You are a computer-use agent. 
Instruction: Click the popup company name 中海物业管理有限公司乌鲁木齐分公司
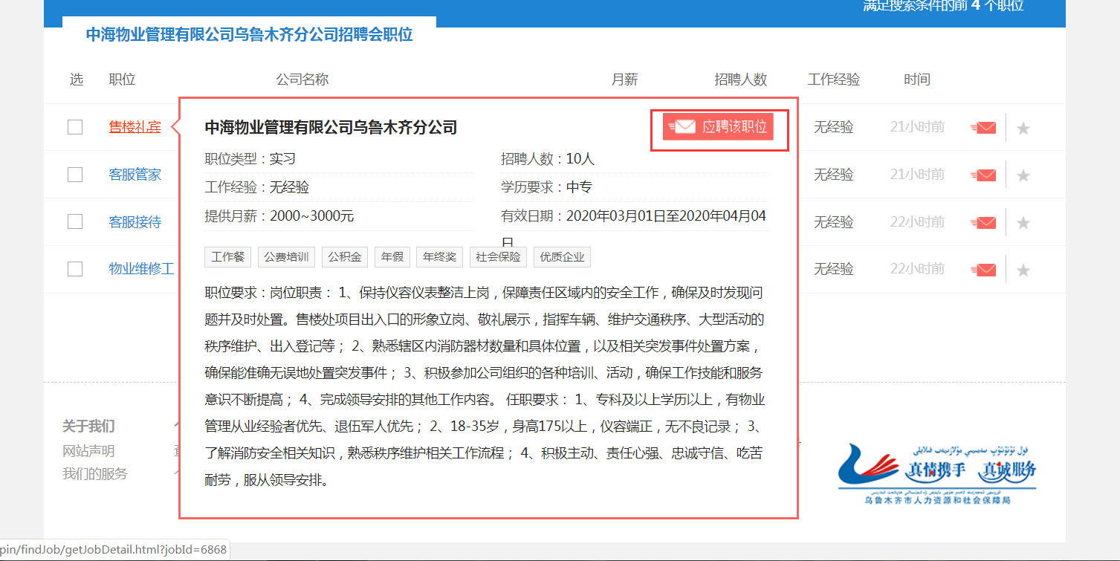[x=331, y=127]
